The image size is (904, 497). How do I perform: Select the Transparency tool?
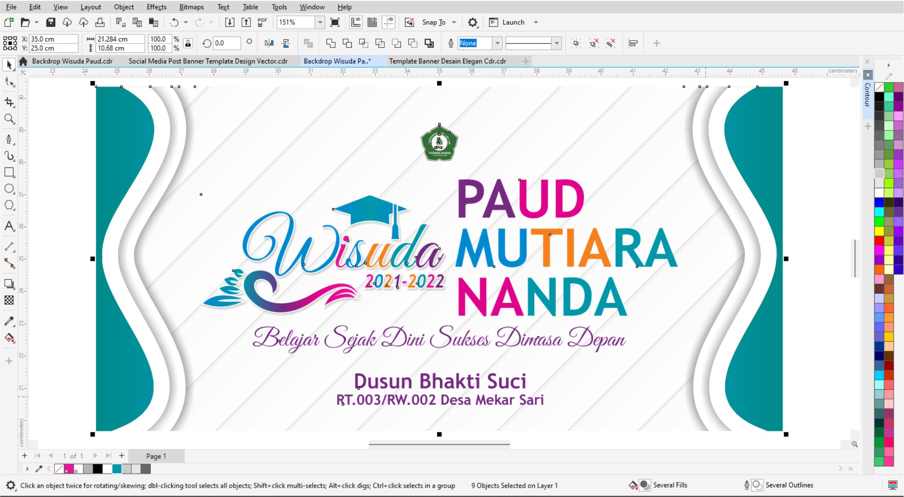(x=9, y=300)
